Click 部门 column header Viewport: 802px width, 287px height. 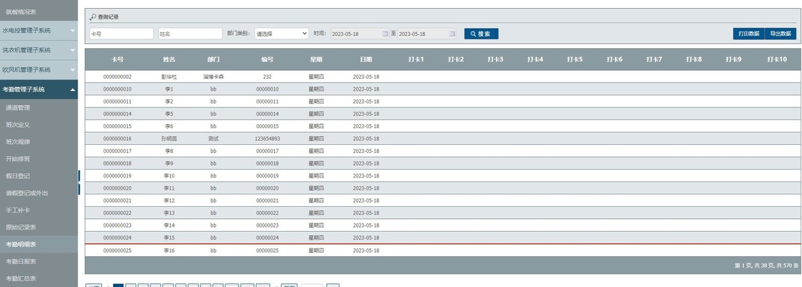(214, 59)
